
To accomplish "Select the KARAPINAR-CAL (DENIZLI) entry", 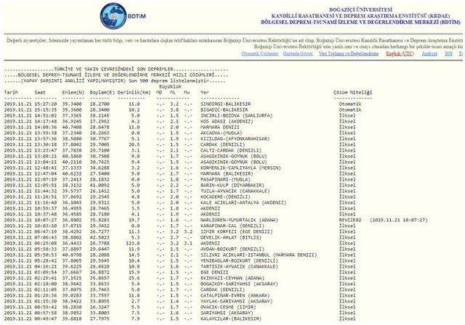I will (232, 226).
